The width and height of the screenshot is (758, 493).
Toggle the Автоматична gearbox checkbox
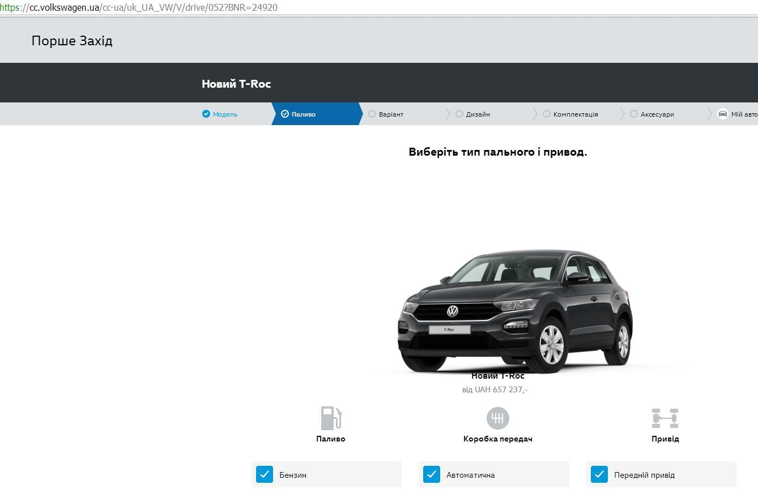[432, 474]
